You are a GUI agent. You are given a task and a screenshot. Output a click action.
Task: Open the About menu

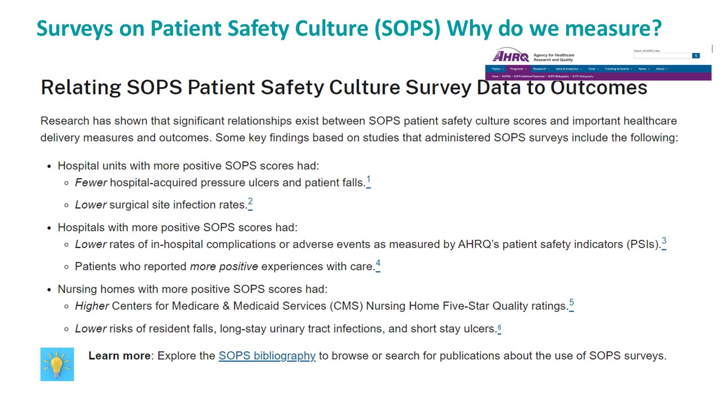[x=662, y=69]
